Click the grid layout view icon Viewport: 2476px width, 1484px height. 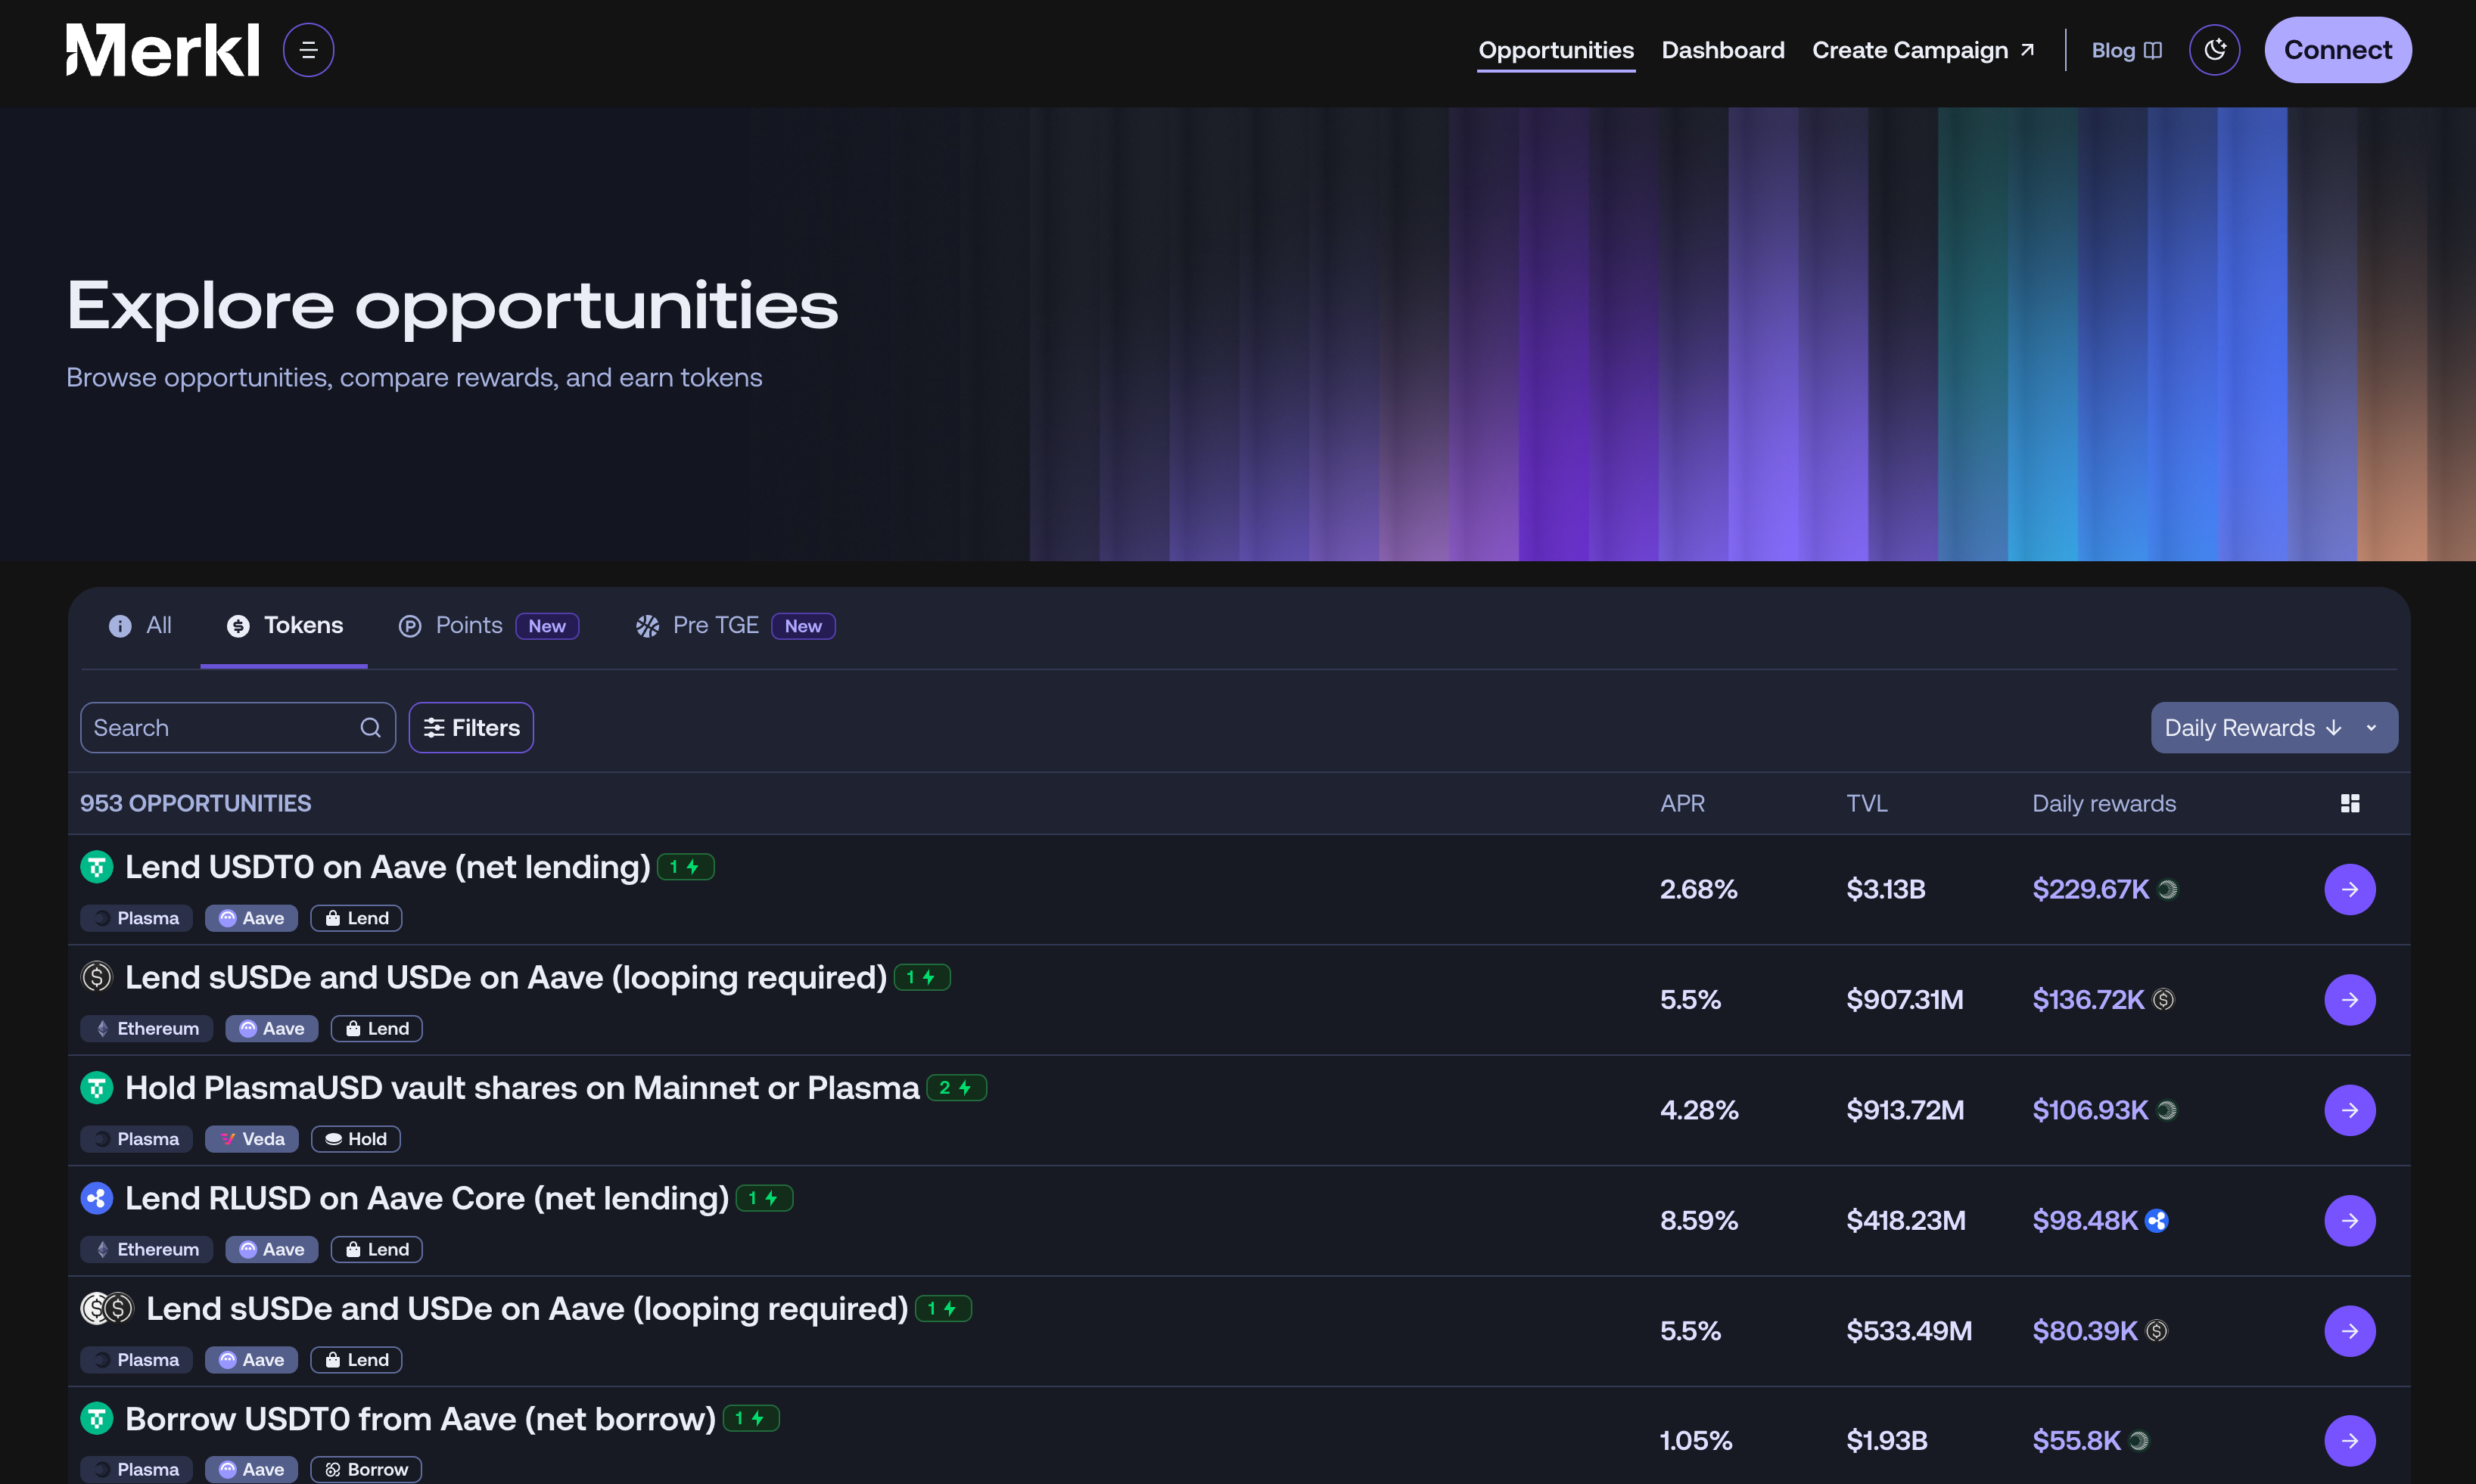click(2350, 803)
